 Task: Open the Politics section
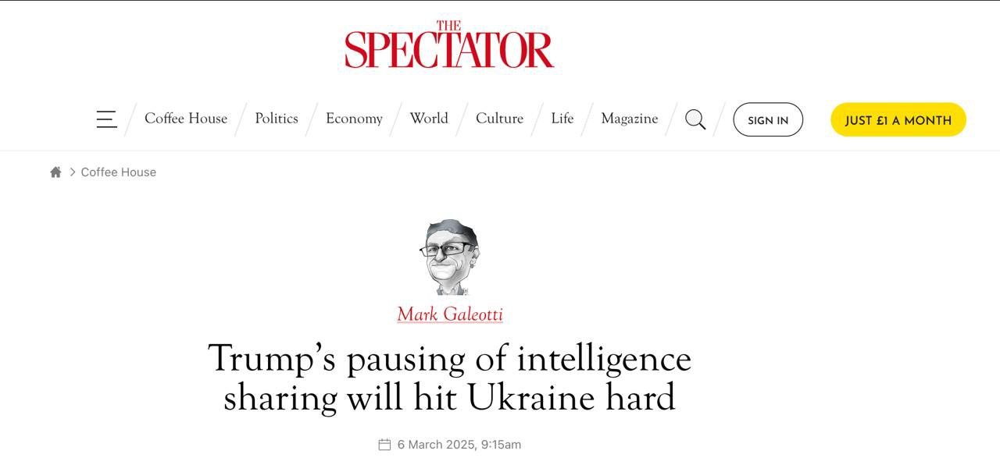point(277,119)
